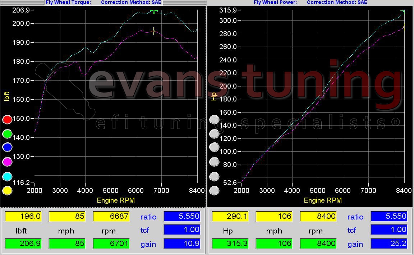Select the green torque-panel mph field showing 85
Screen dimensions: 414x255
pyautogui.click(x=67, y=244)
